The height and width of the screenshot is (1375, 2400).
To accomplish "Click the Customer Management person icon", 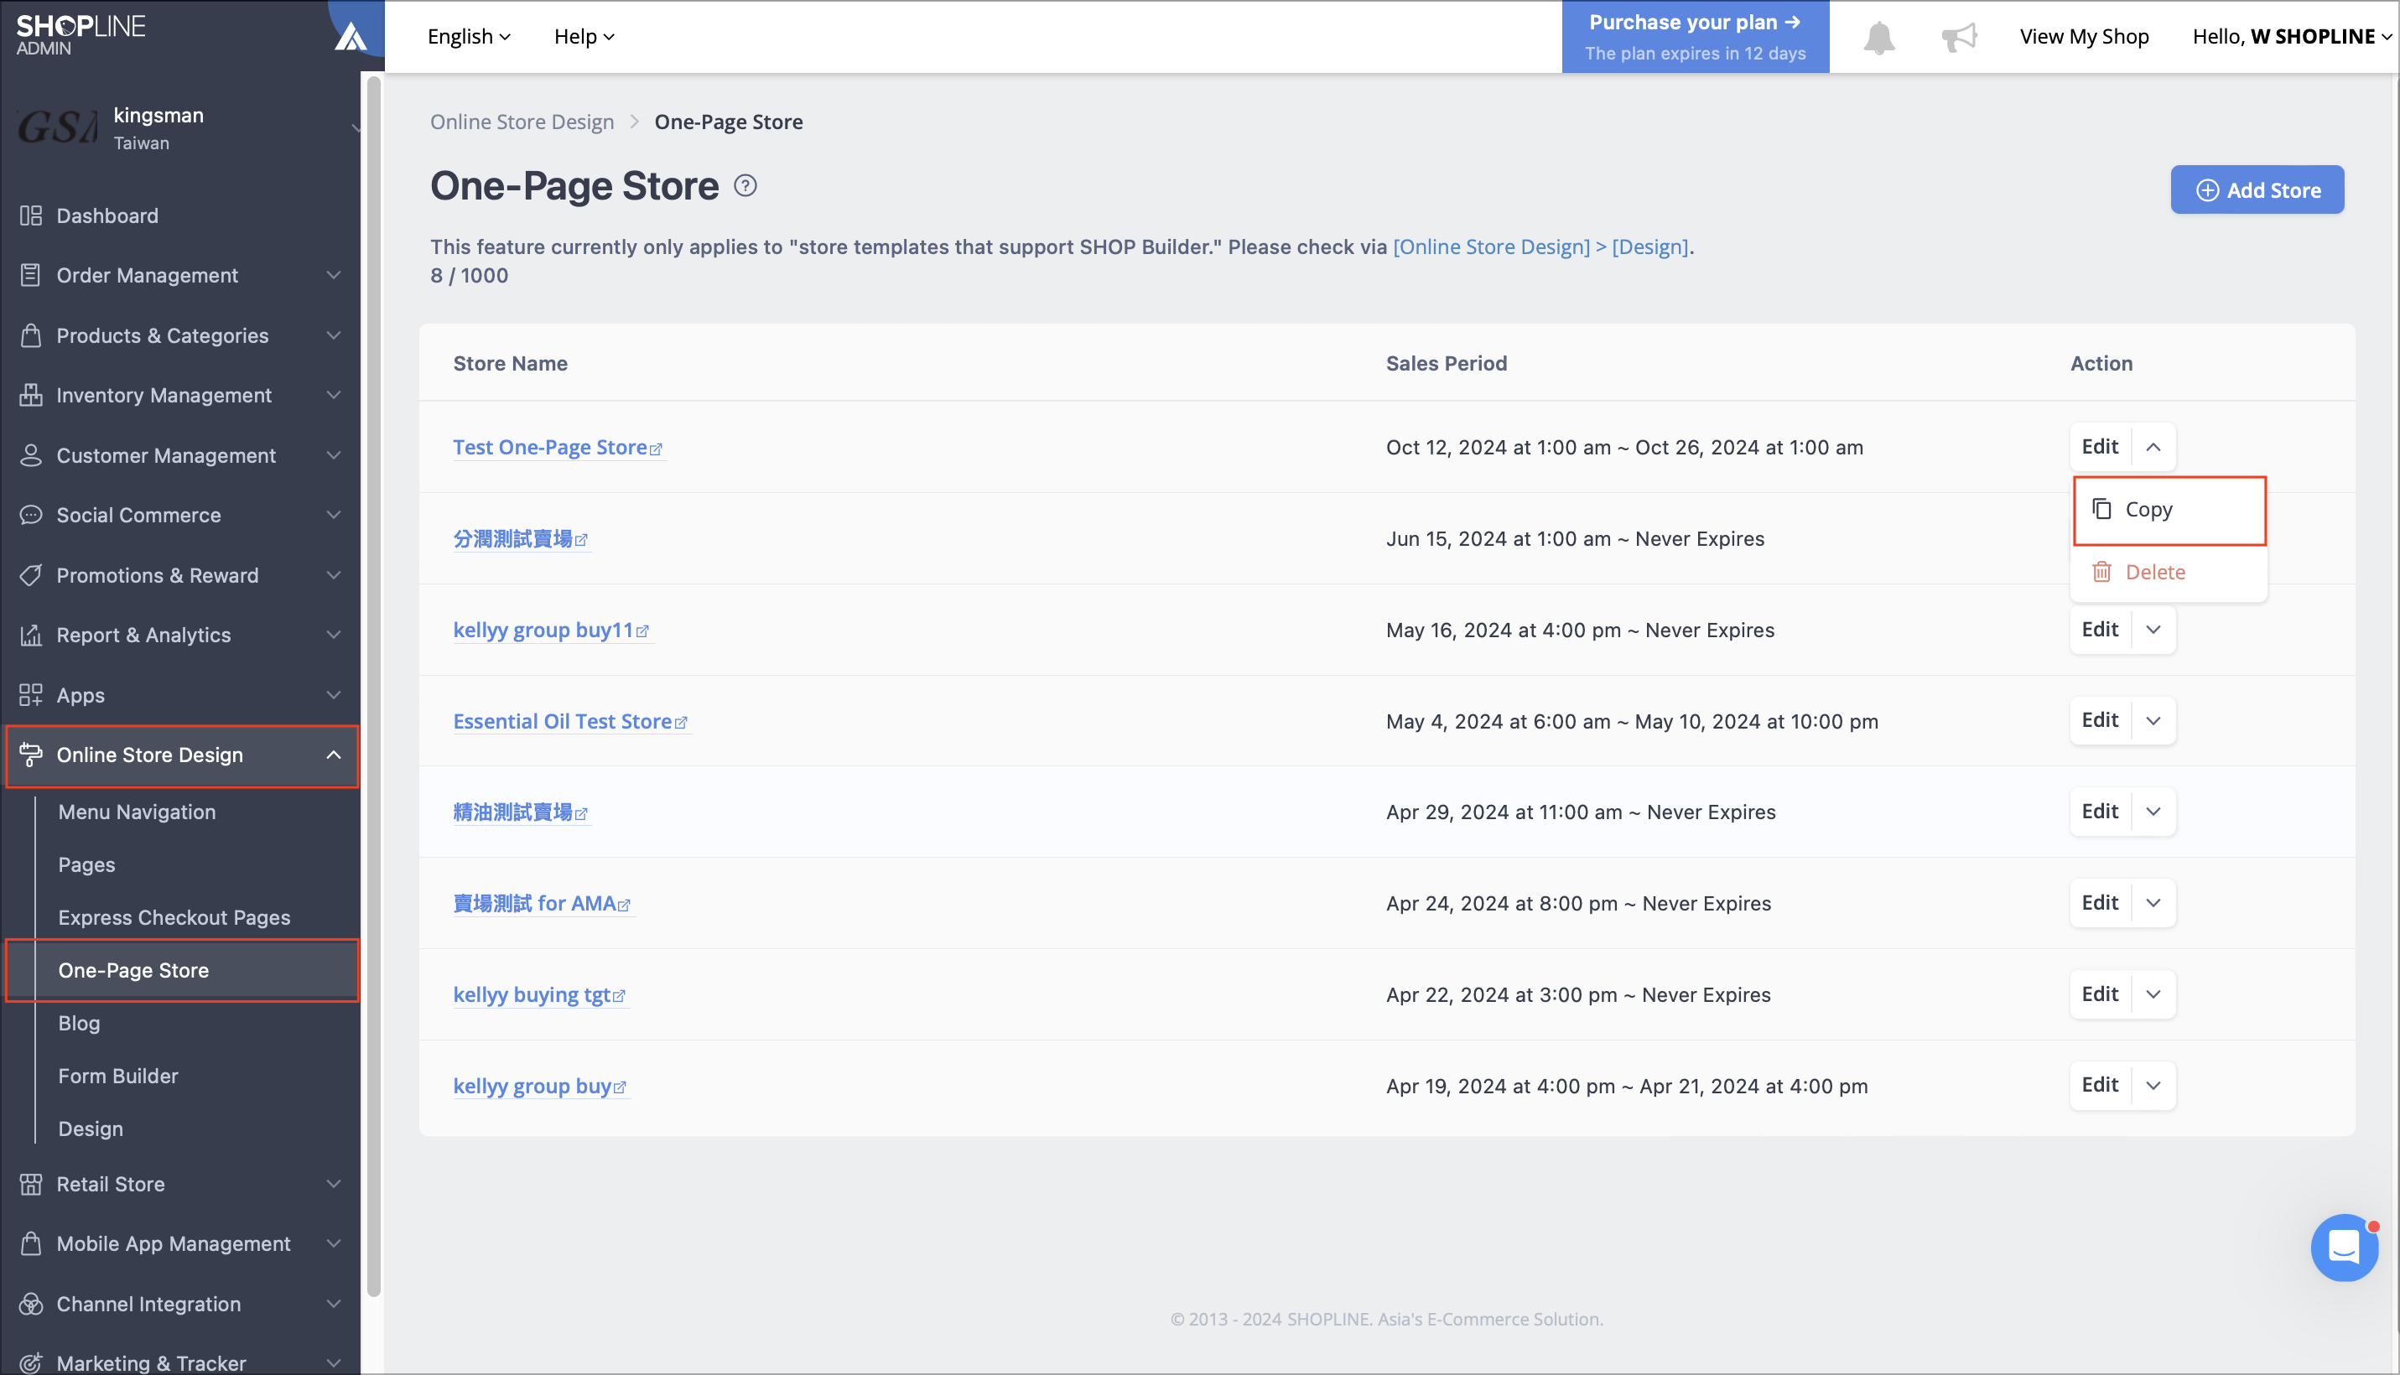I will tap(30, 455).
